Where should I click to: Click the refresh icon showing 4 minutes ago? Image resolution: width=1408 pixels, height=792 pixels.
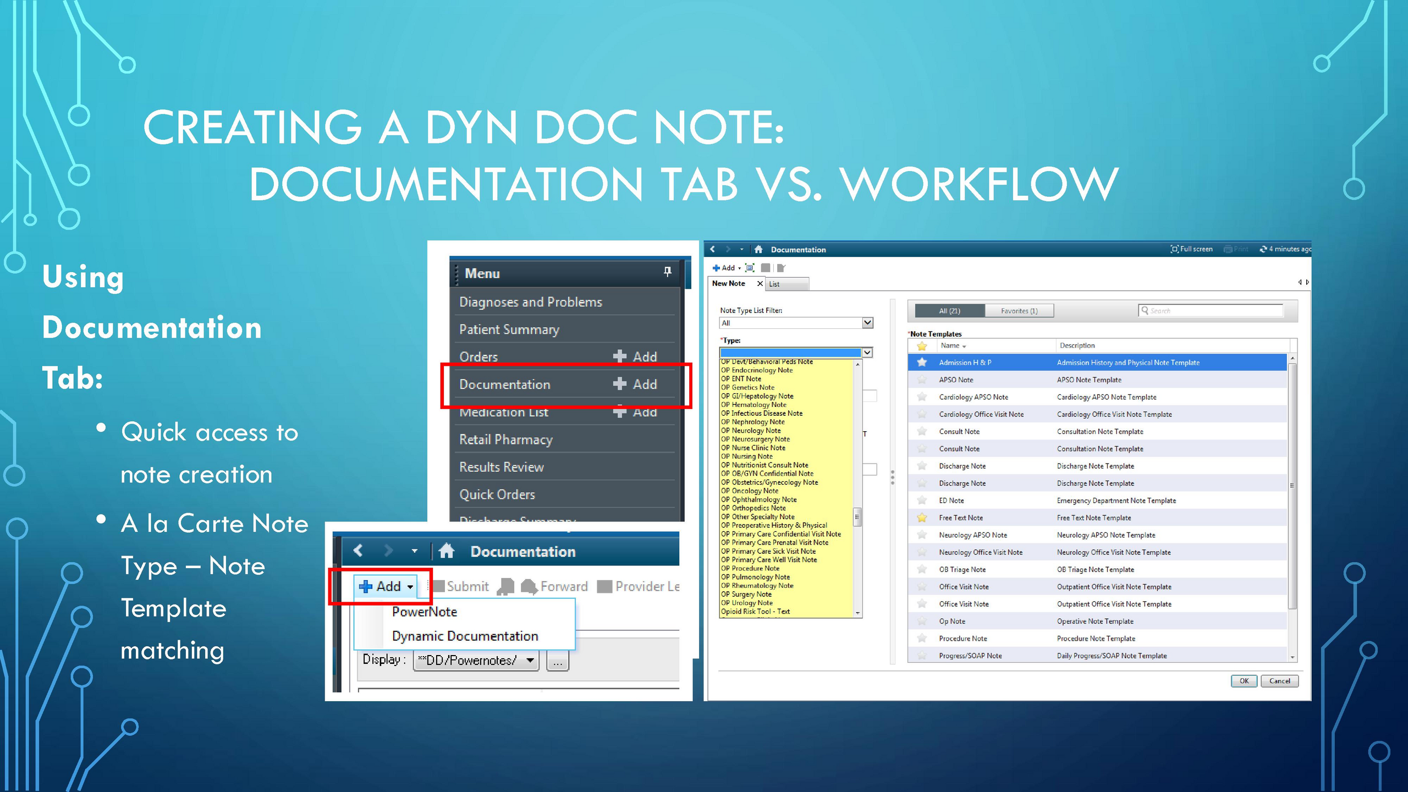tap(1263, 249)
